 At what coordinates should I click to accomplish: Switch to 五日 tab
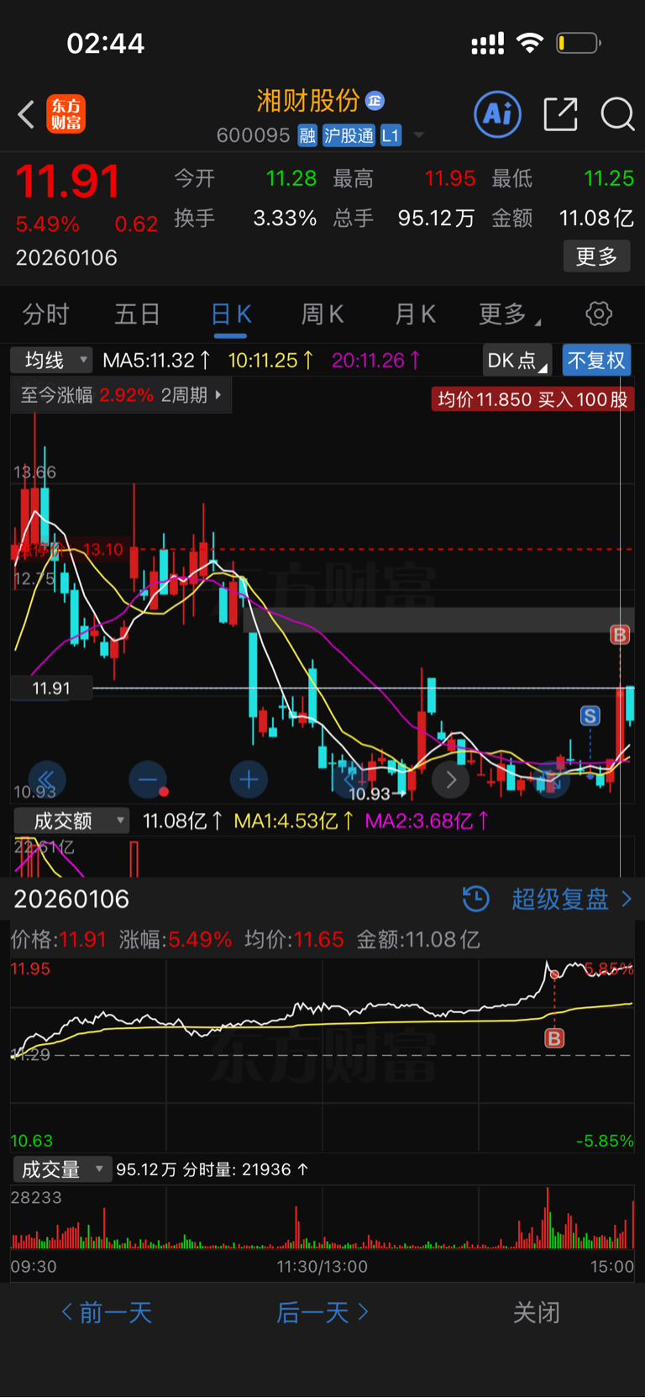point(138,314)
